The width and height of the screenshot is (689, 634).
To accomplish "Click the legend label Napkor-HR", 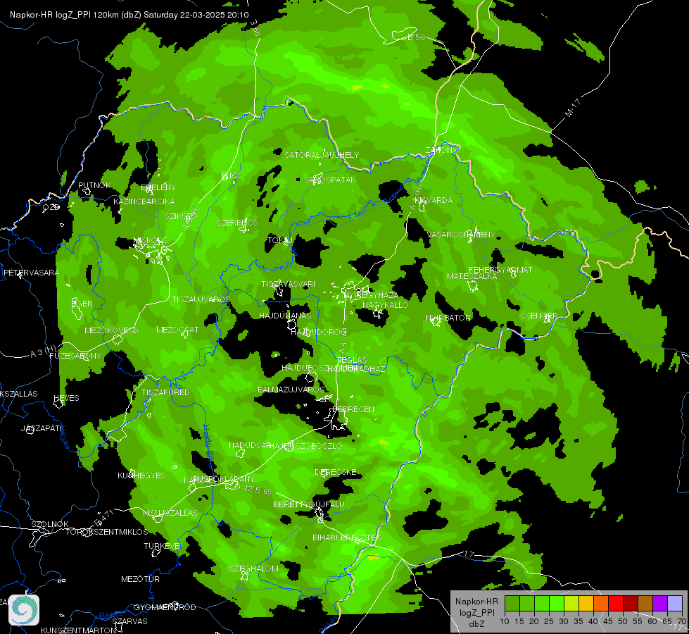I will coord(476,602).
